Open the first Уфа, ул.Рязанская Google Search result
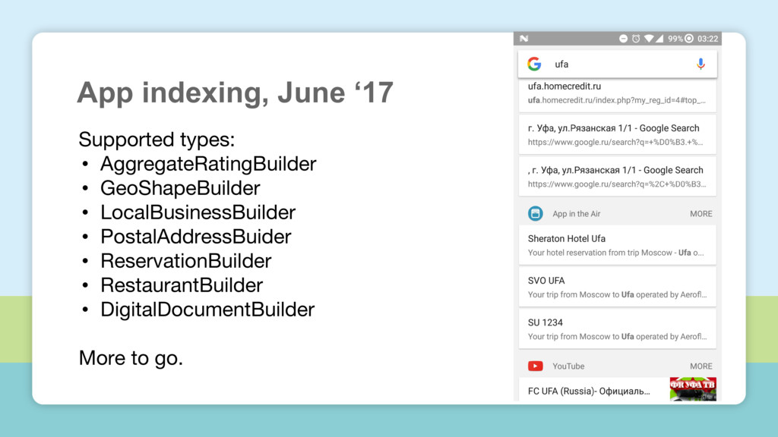Image resolution: width=778 pixels, height=437 pixels. (617, 135)
